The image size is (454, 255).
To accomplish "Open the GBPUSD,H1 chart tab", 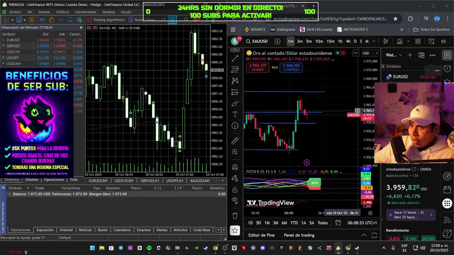I will pyautogui.click(x=150, y=181).
